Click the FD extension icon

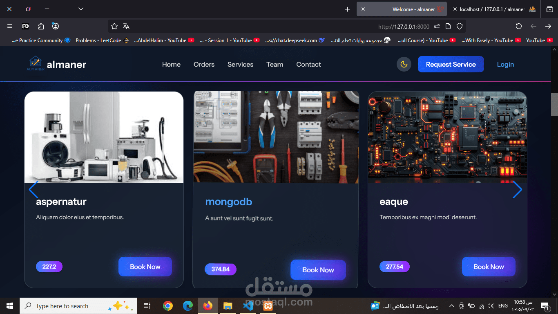coord(25,26)
